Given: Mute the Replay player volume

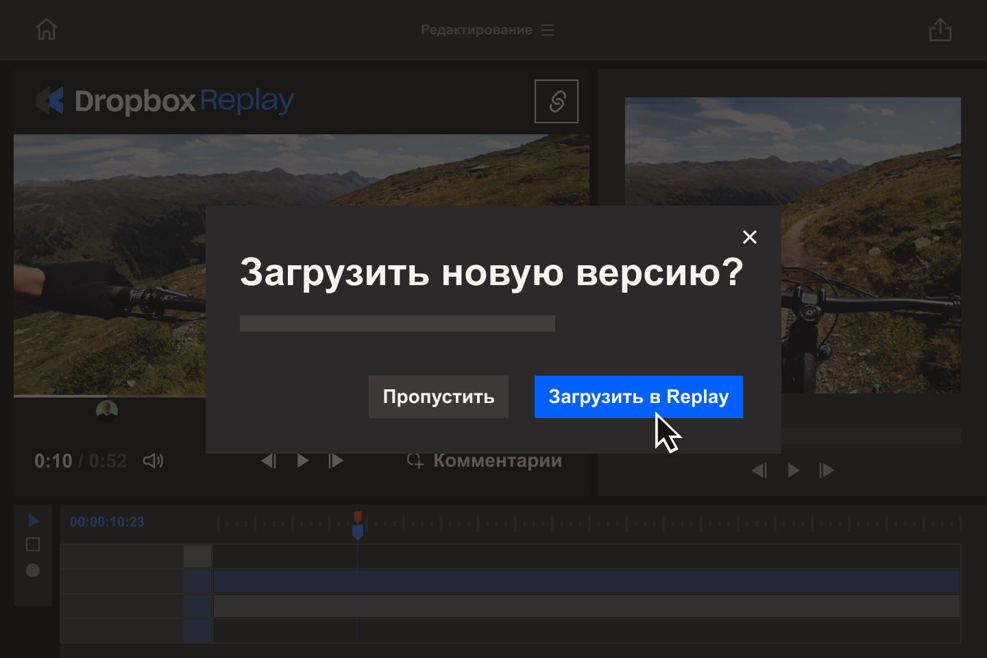Looking at the screenshot, I should [153, 461].
